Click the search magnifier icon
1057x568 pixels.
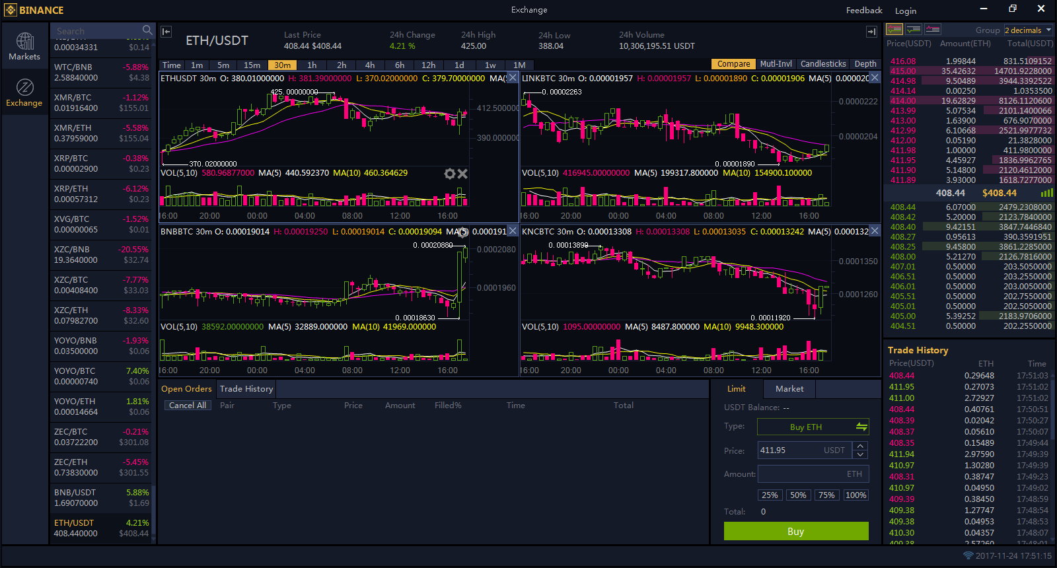pyautogui.click(x=147, y=30)
